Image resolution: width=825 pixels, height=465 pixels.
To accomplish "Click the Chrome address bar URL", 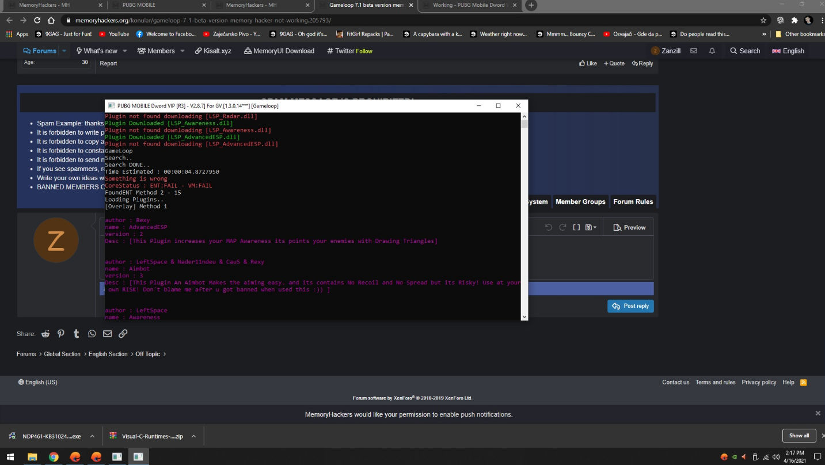I will [203, 20].
